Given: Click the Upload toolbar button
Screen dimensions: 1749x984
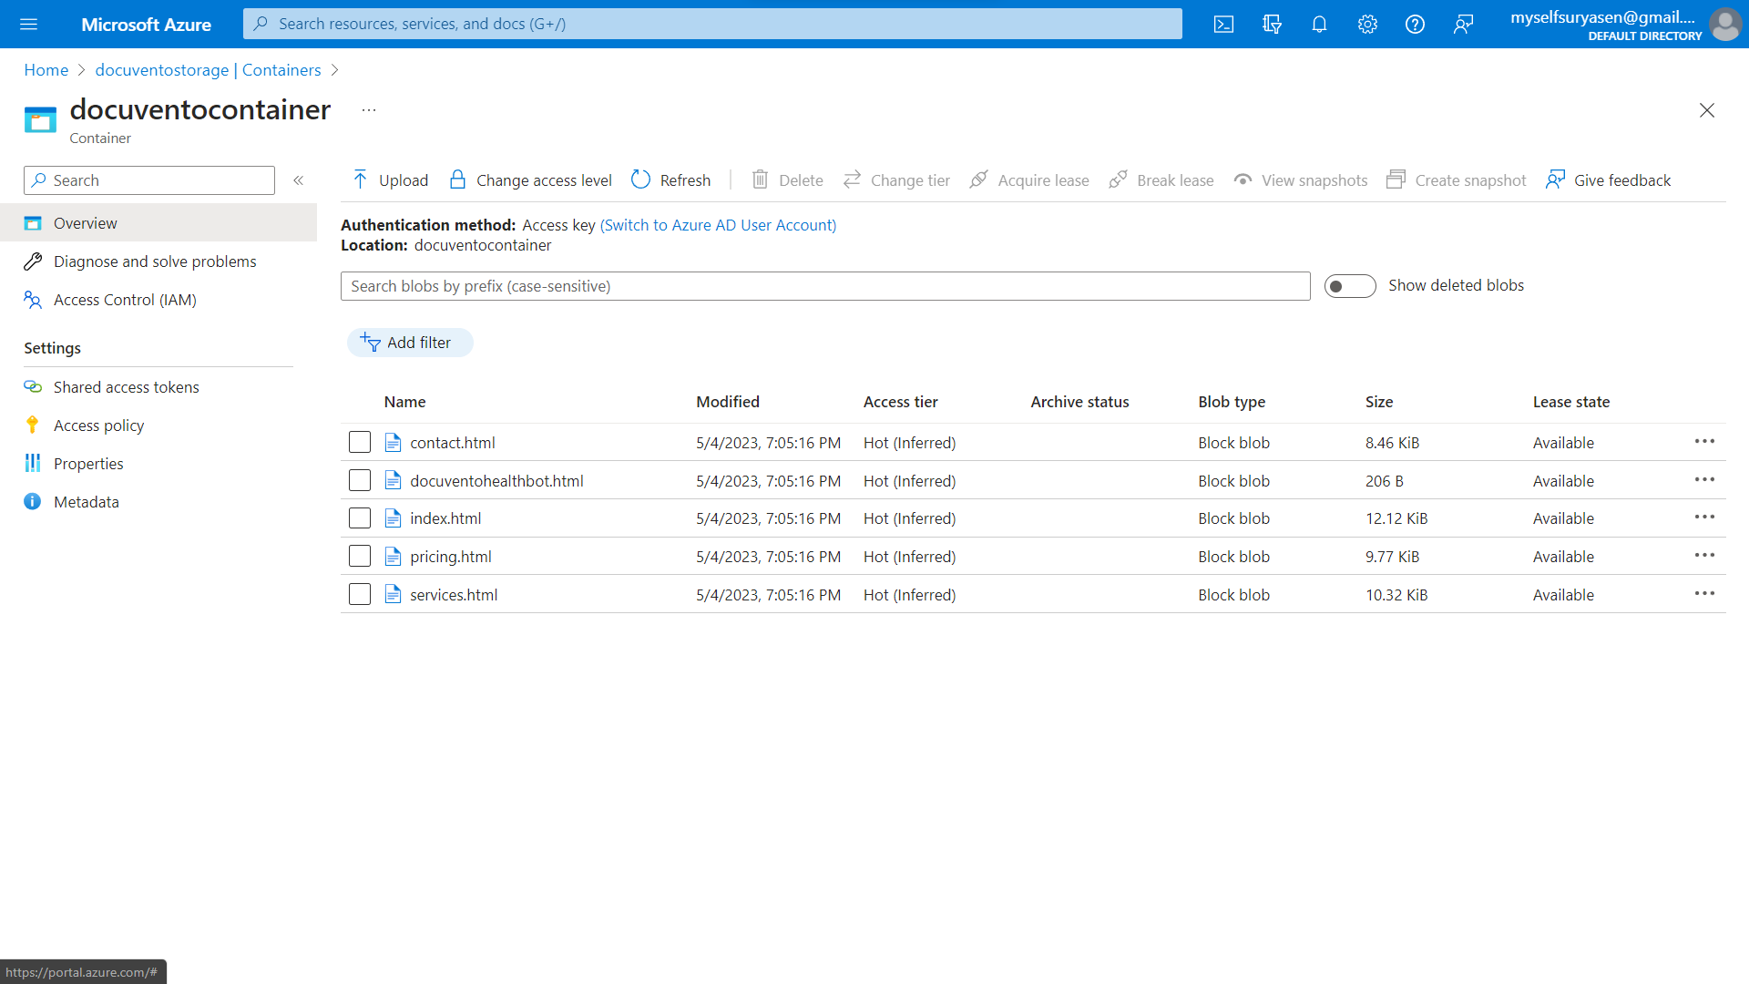Looking at the screenshot, I should [391, 180].
